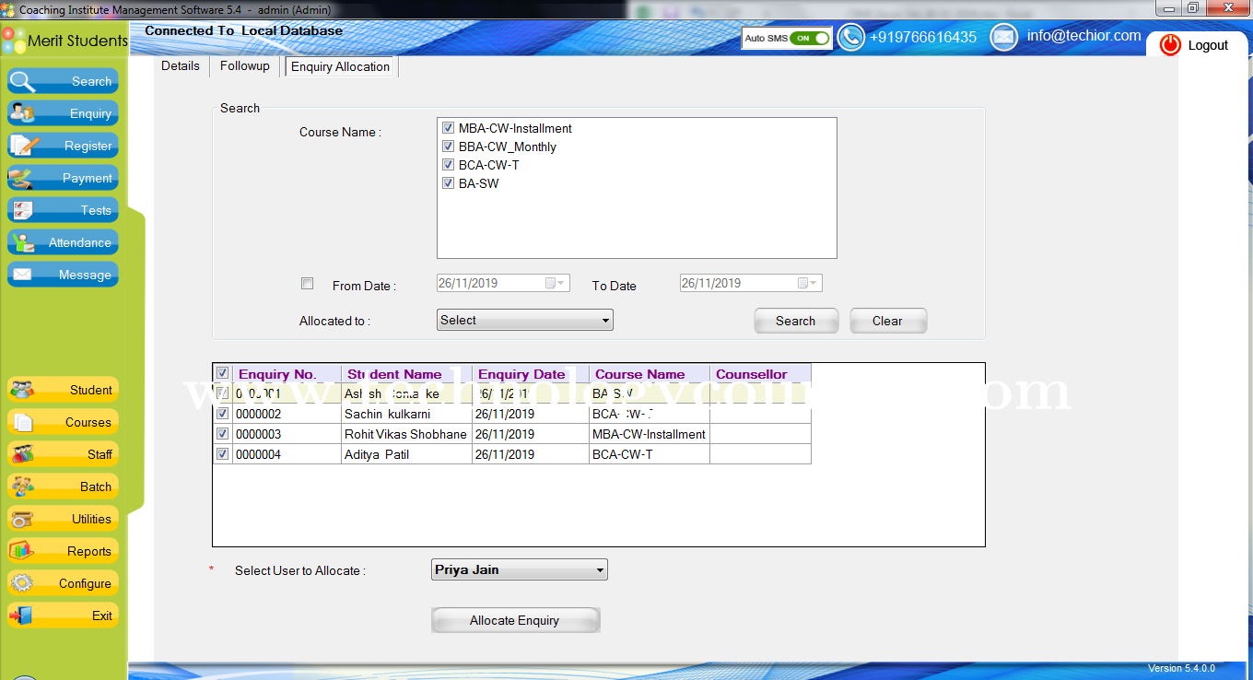This screenshot has height=680, width=1253.
Task: Click the Configure gear icon in sidebar
Action: (x=22, y=583)
